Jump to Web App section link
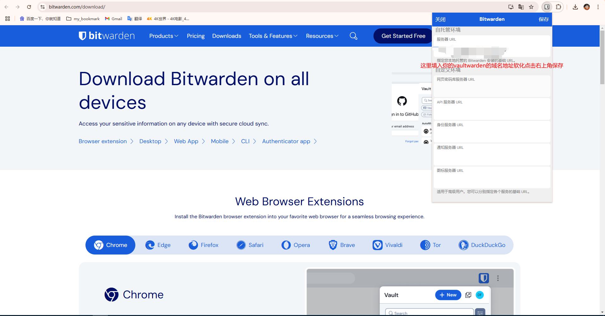Viewport: 605px width, 316px height. 189,141
